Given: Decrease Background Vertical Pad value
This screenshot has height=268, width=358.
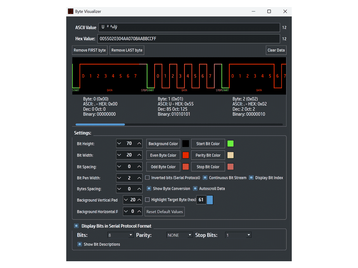Looking at the screenshot, I should (126, 200).
